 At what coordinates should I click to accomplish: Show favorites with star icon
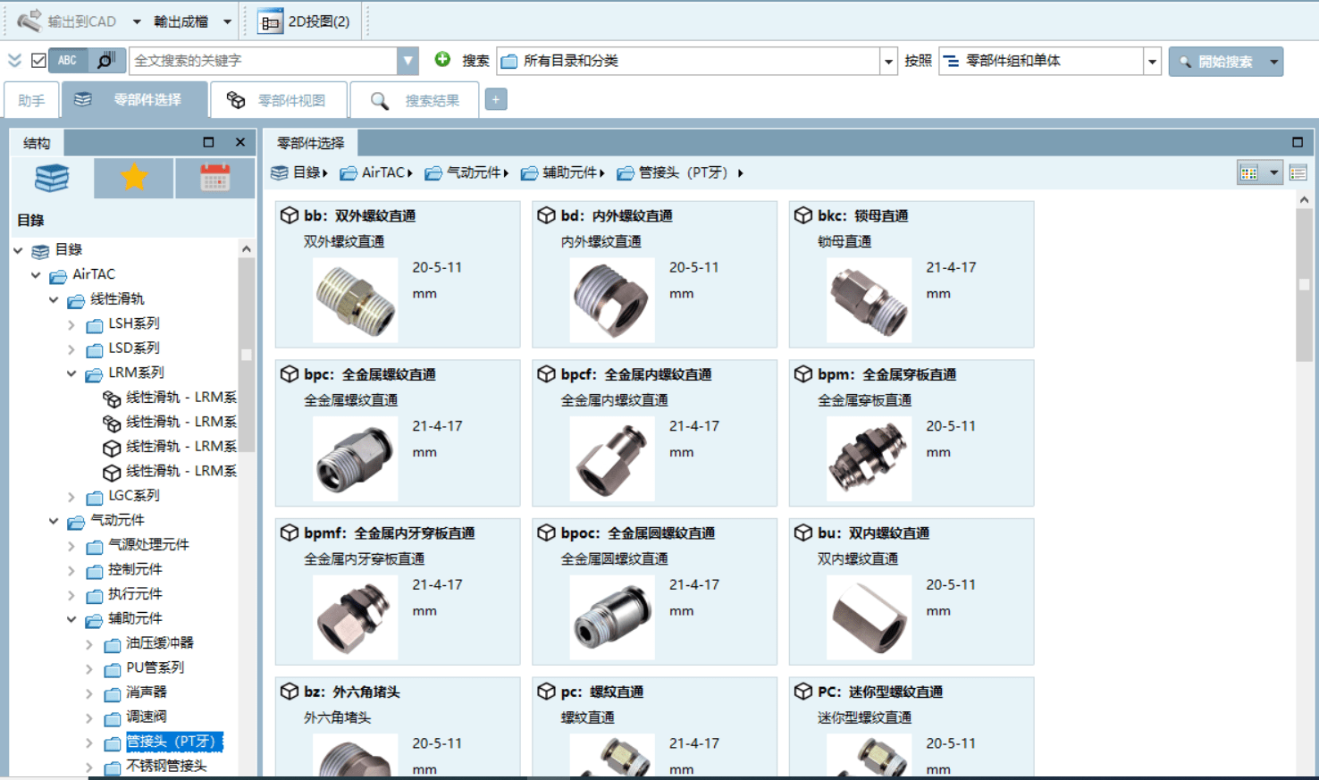click(134, 178)
